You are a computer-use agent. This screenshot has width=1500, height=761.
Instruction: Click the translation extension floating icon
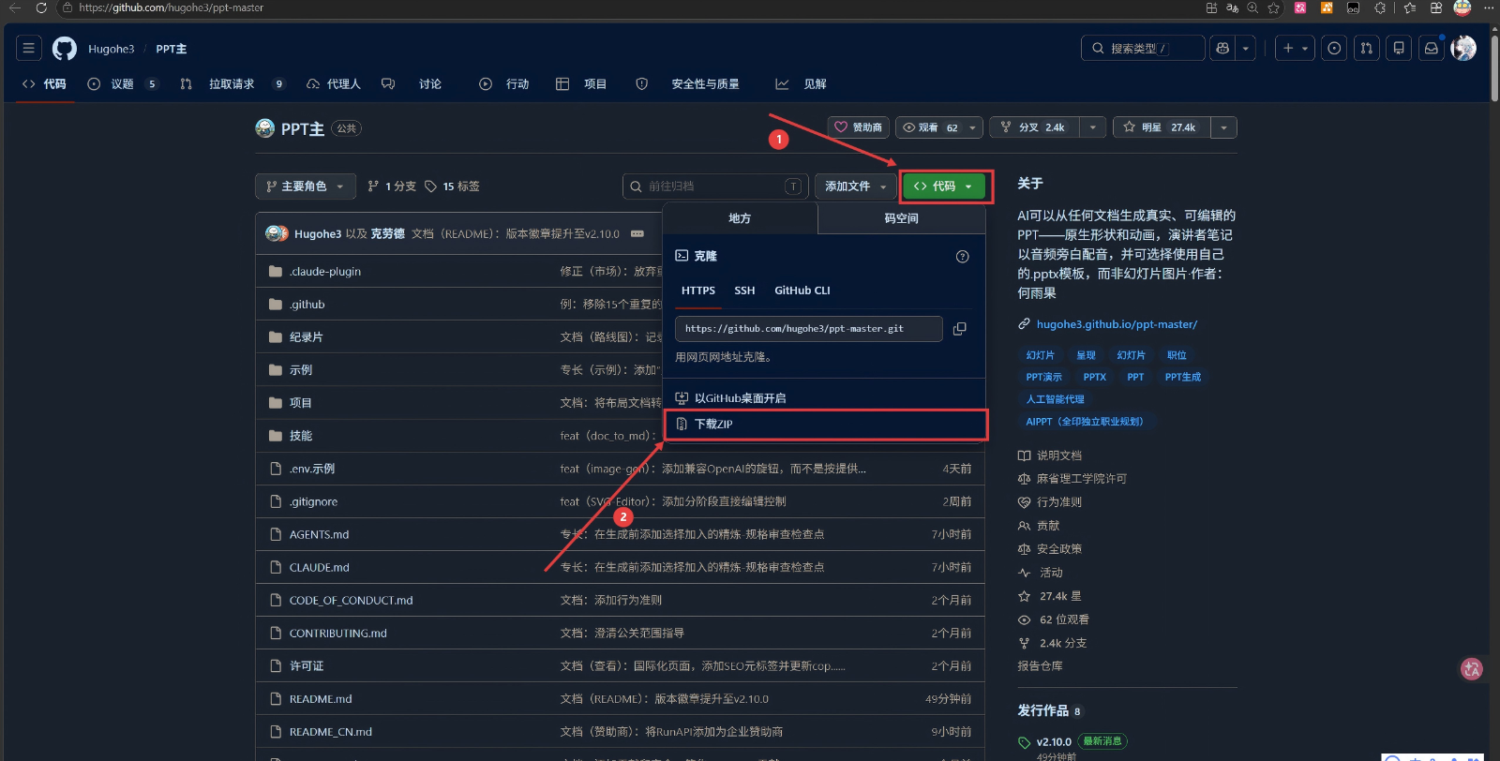point(1472,669)
